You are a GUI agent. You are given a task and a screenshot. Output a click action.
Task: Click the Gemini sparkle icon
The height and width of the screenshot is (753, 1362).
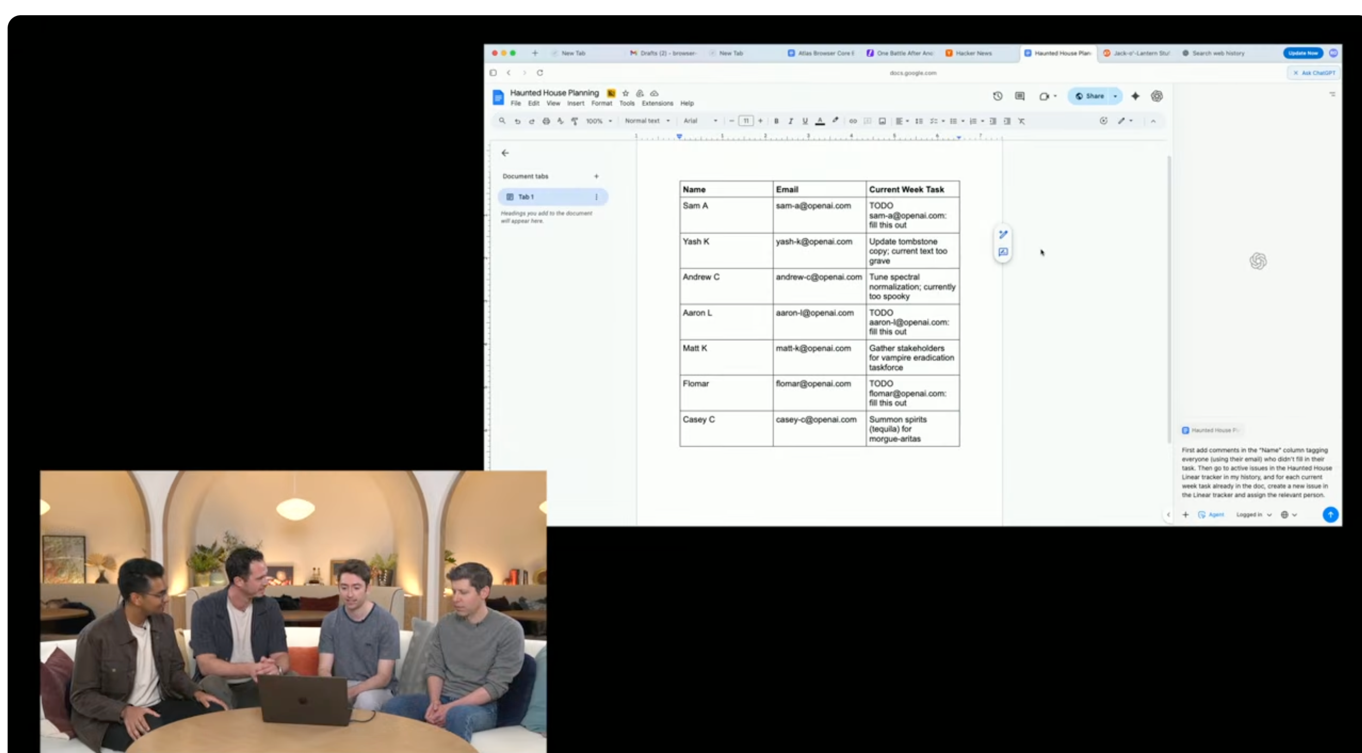point(1135,96)
